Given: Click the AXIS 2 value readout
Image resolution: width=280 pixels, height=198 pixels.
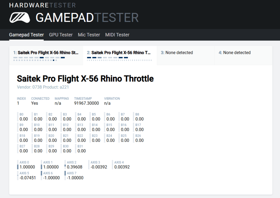Looking at the screenshot, I should tap(75, 167).
